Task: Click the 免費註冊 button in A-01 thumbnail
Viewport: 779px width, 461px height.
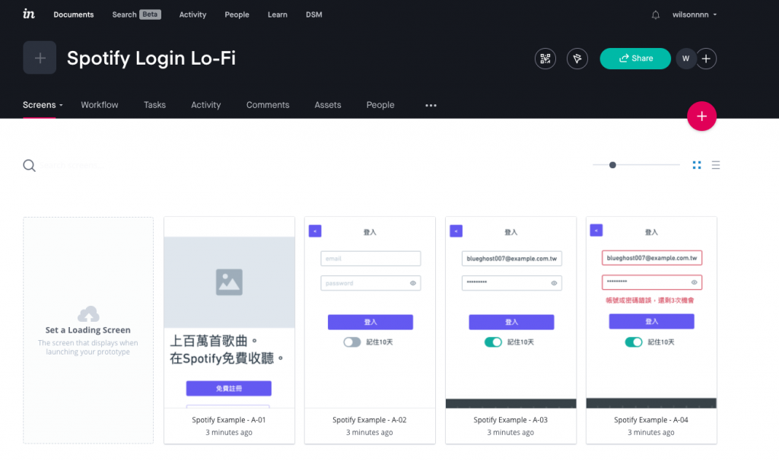Action: click(229, 389)
